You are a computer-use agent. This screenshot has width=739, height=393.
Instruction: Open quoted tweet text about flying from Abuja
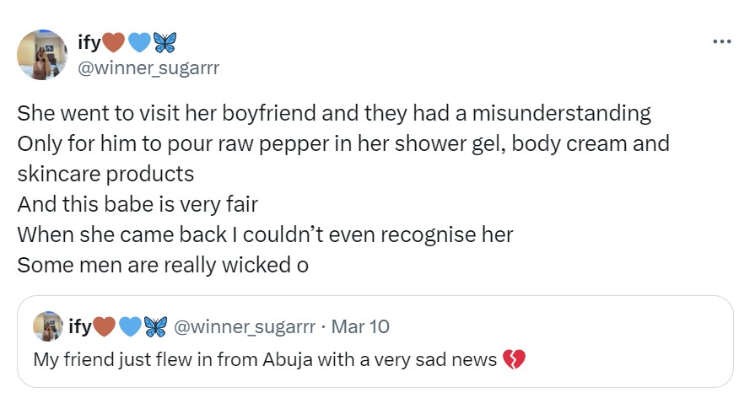click(x=265, y=360)
